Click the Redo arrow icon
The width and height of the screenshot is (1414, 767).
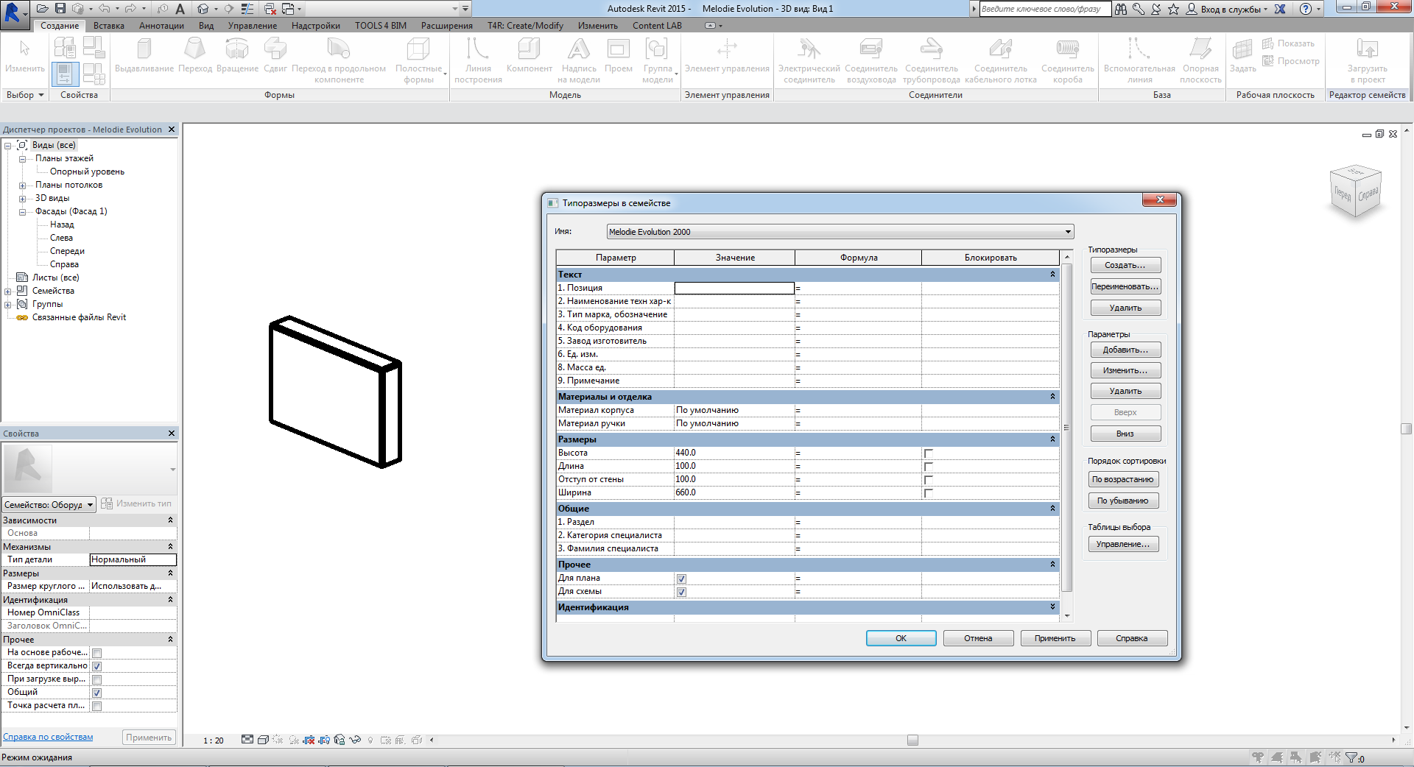(x=130, y=9)
